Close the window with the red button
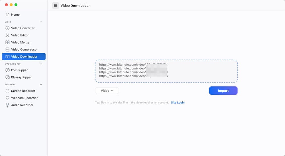 (7, 5)
